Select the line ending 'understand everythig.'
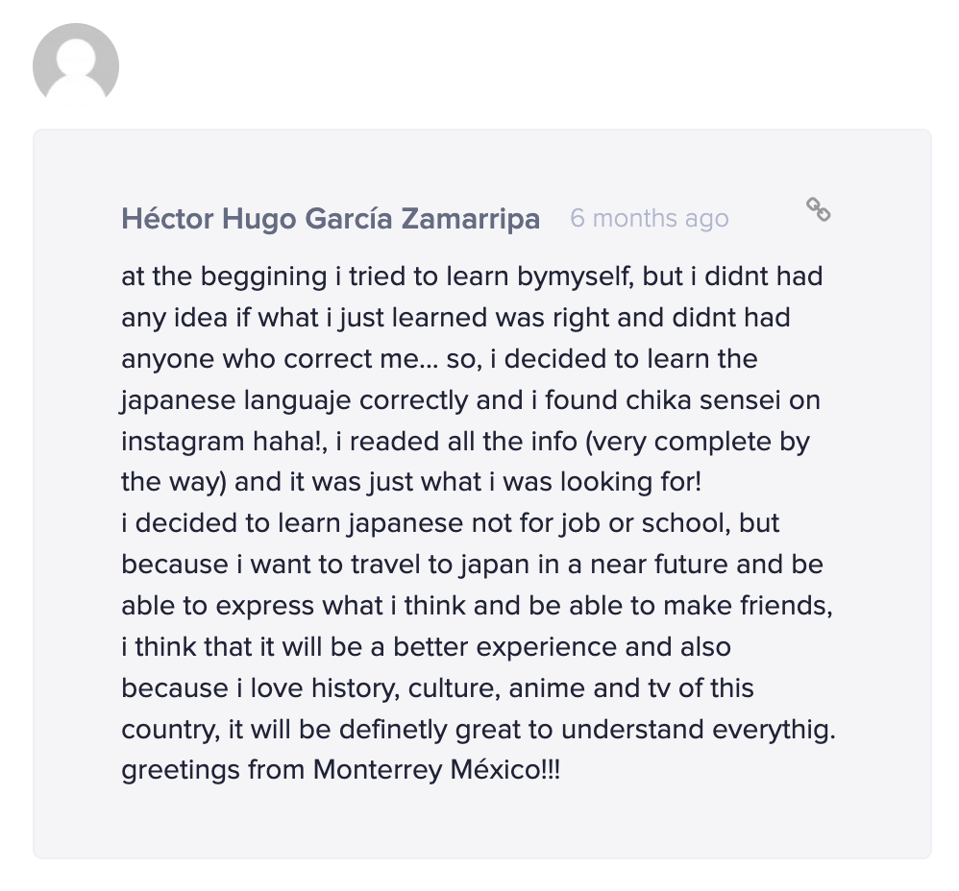This screenshot has width=959, height=891. click(x=479, y=729)
